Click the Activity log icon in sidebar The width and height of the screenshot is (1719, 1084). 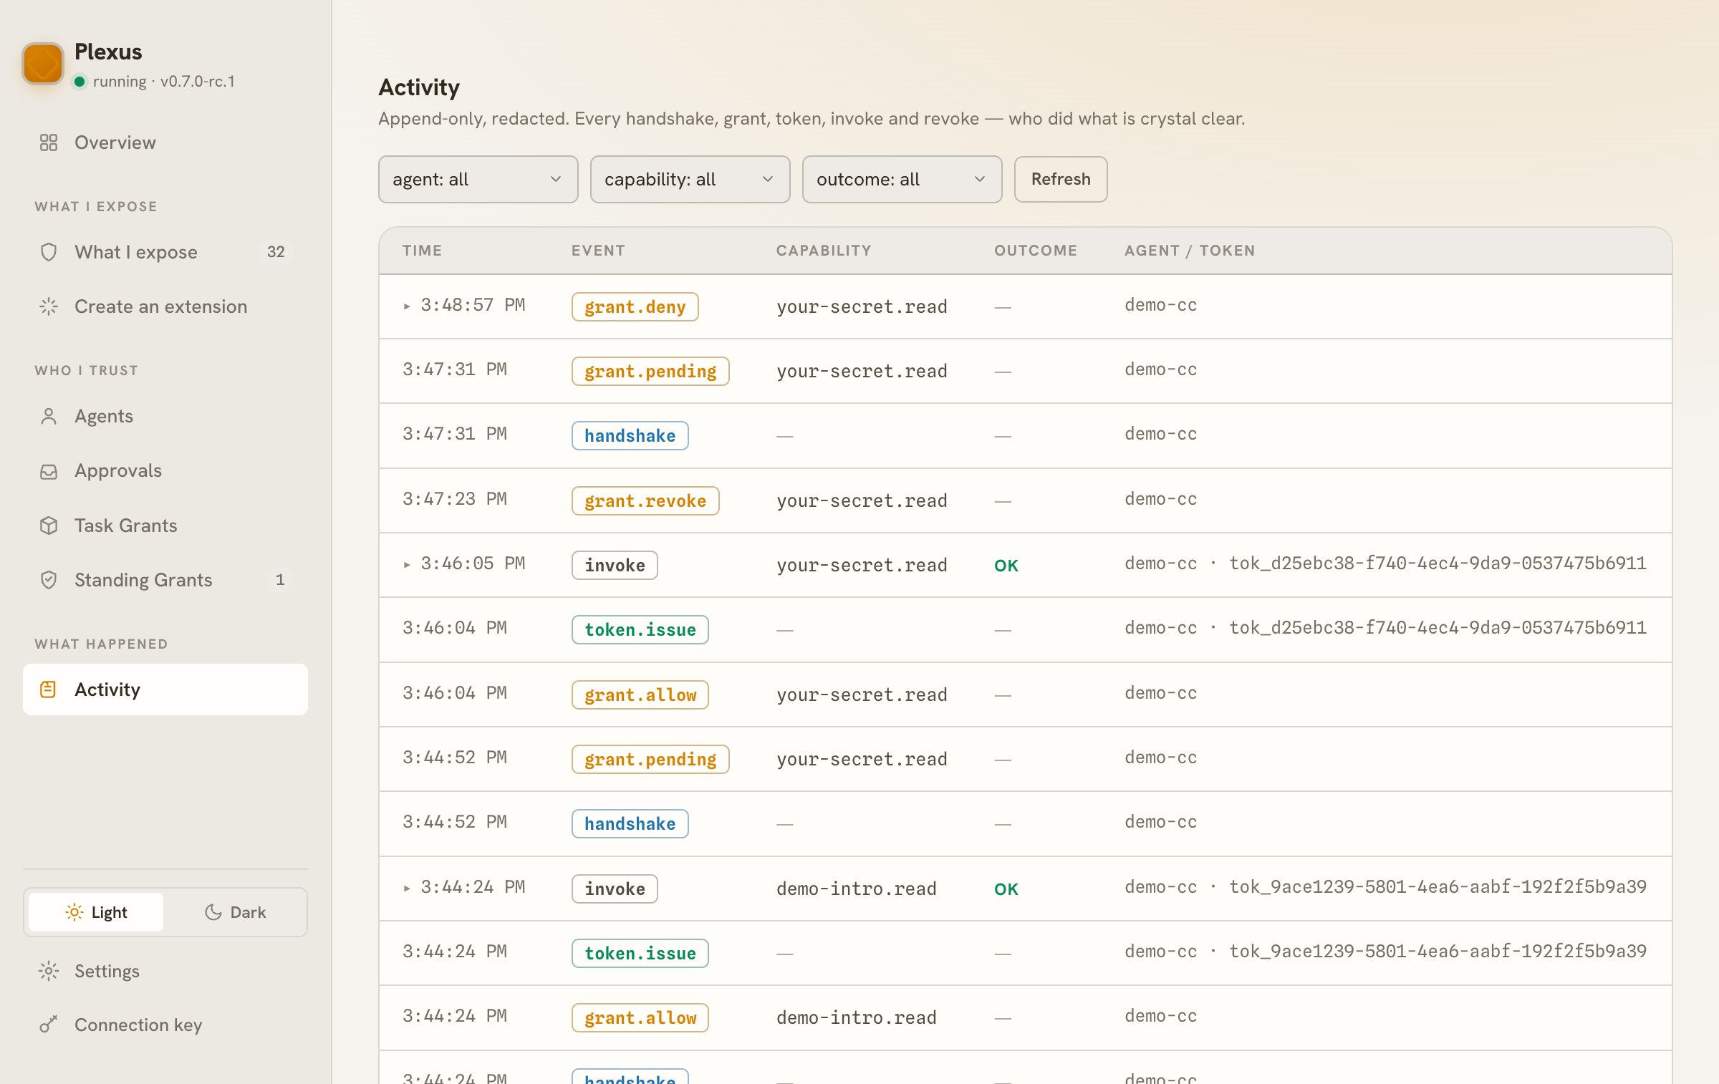pyautogui.click(x=49, y=689)
